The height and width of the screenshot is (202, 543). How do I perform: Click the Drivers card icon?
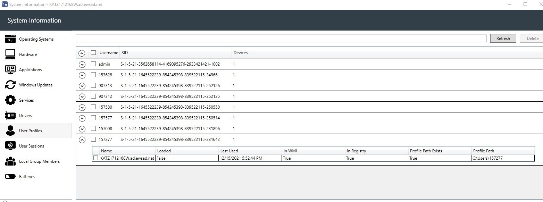[10, 115]
